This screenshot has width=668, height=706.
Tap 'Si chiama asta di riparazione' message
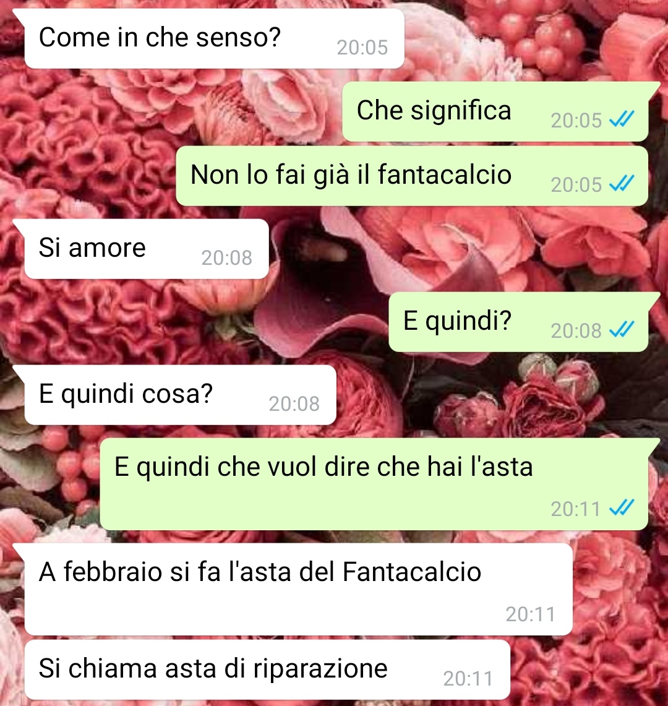coord(267,669)
